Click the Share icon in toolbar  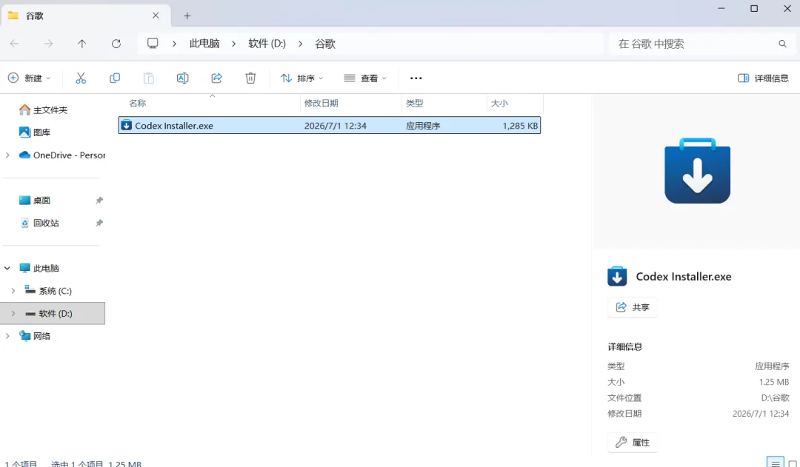pyautogui.click(x=217, y=78)
